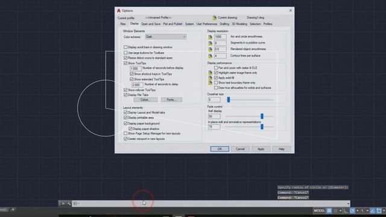Enable Display scroll bars in drawing window
Image resolution: width=386 pixels, height=217 pixels.
pyautogui.click(x=125, y=47)
